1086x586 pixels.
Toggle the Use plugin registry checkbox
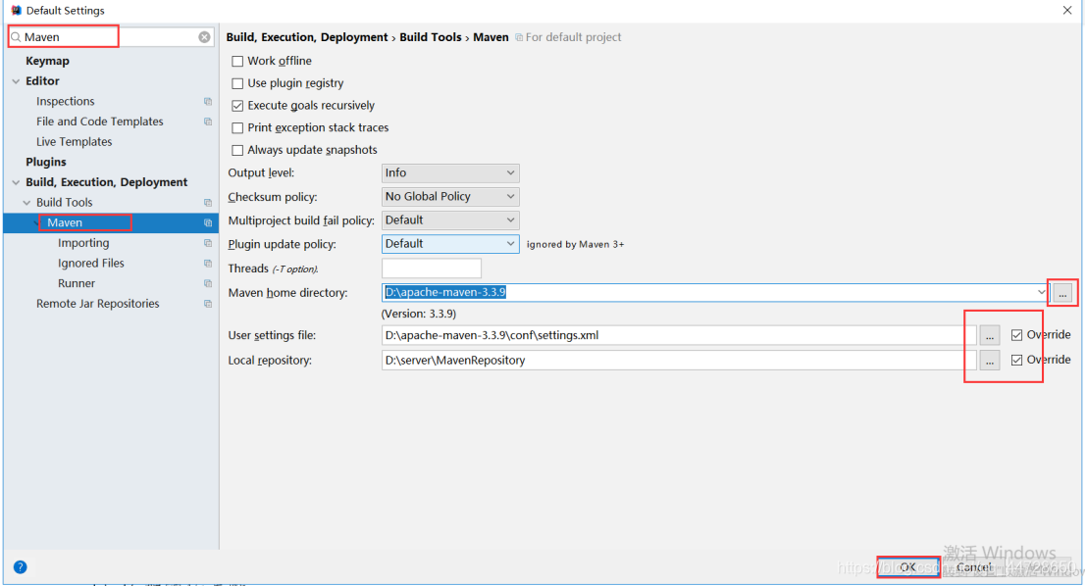coord(237,83)
